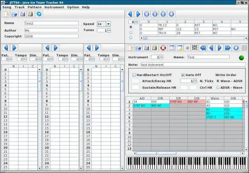Screen dimensions: 249x173
Task: Click the song Name field containing Test2
Action: click(51, 23)
